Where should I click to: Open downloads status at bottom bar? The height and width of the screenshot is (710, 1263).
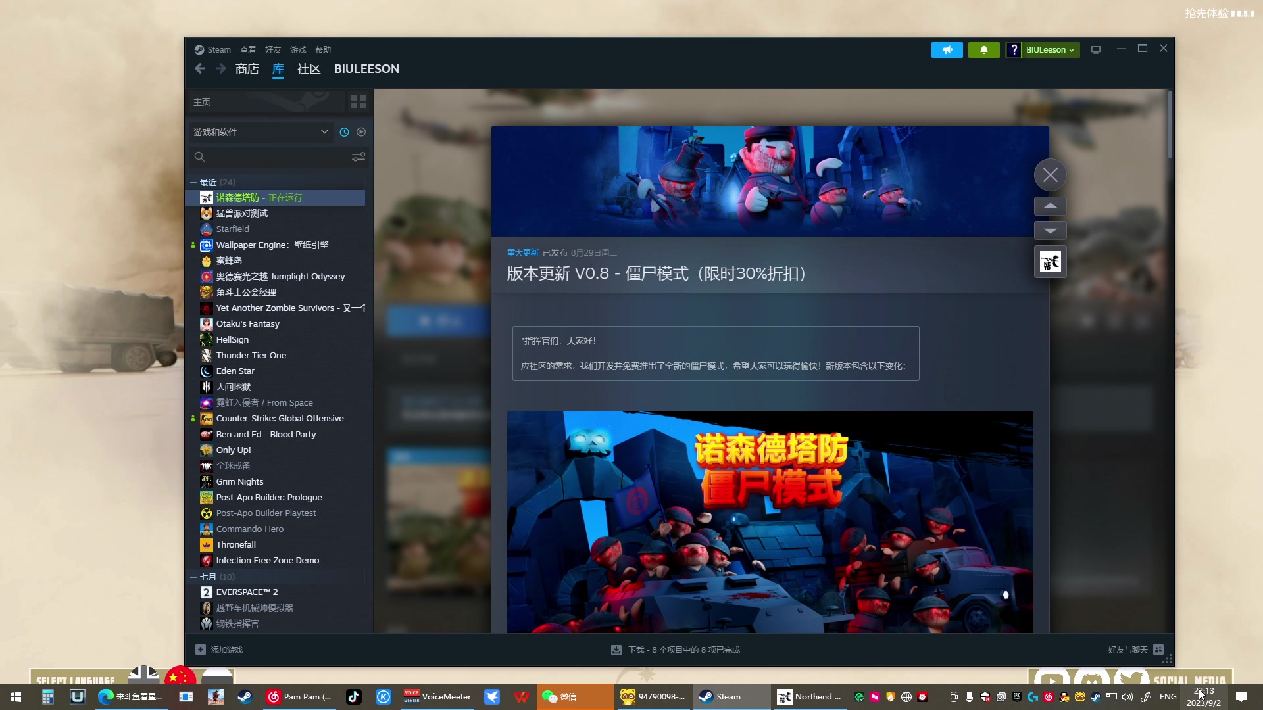tap(676, 650)
